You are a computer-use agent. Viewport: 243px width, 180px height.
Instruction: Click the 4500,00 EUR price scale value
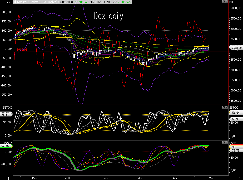[236, 101]
